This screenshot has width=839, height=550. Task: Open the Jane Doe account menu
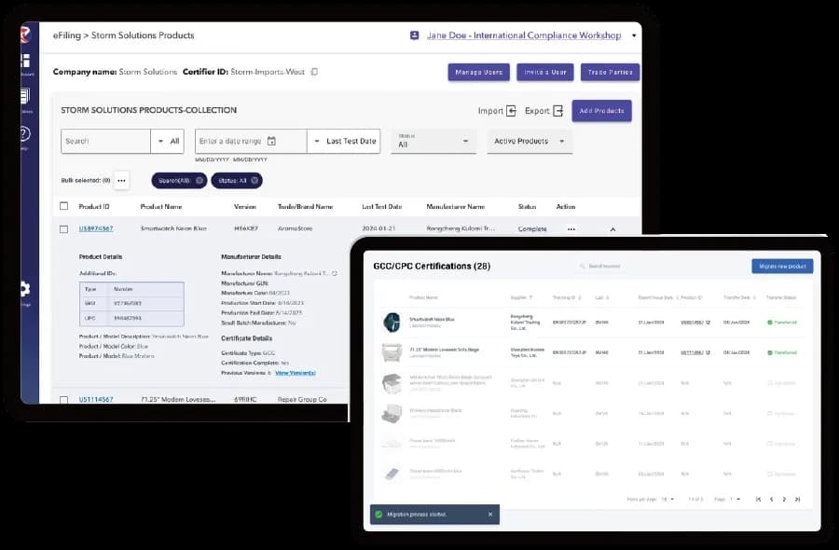point(634,35)
